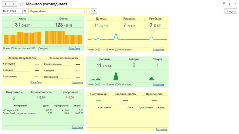Click the date field 16.06.2020
The image size is (239, 134).
12,11
